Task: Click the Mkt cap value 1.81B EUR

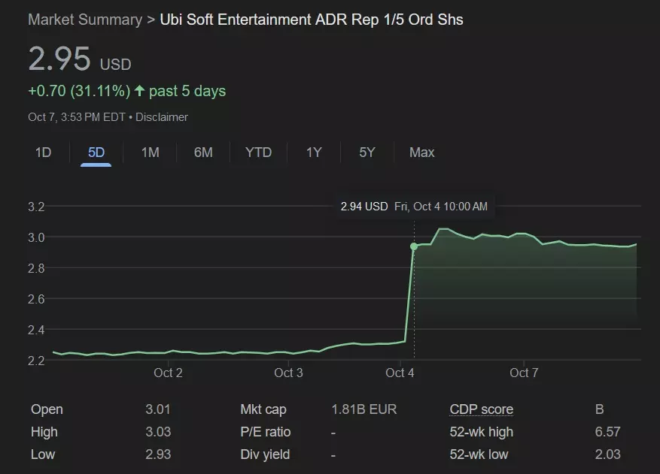Action: pyautogui.click(x=364, y=409)
